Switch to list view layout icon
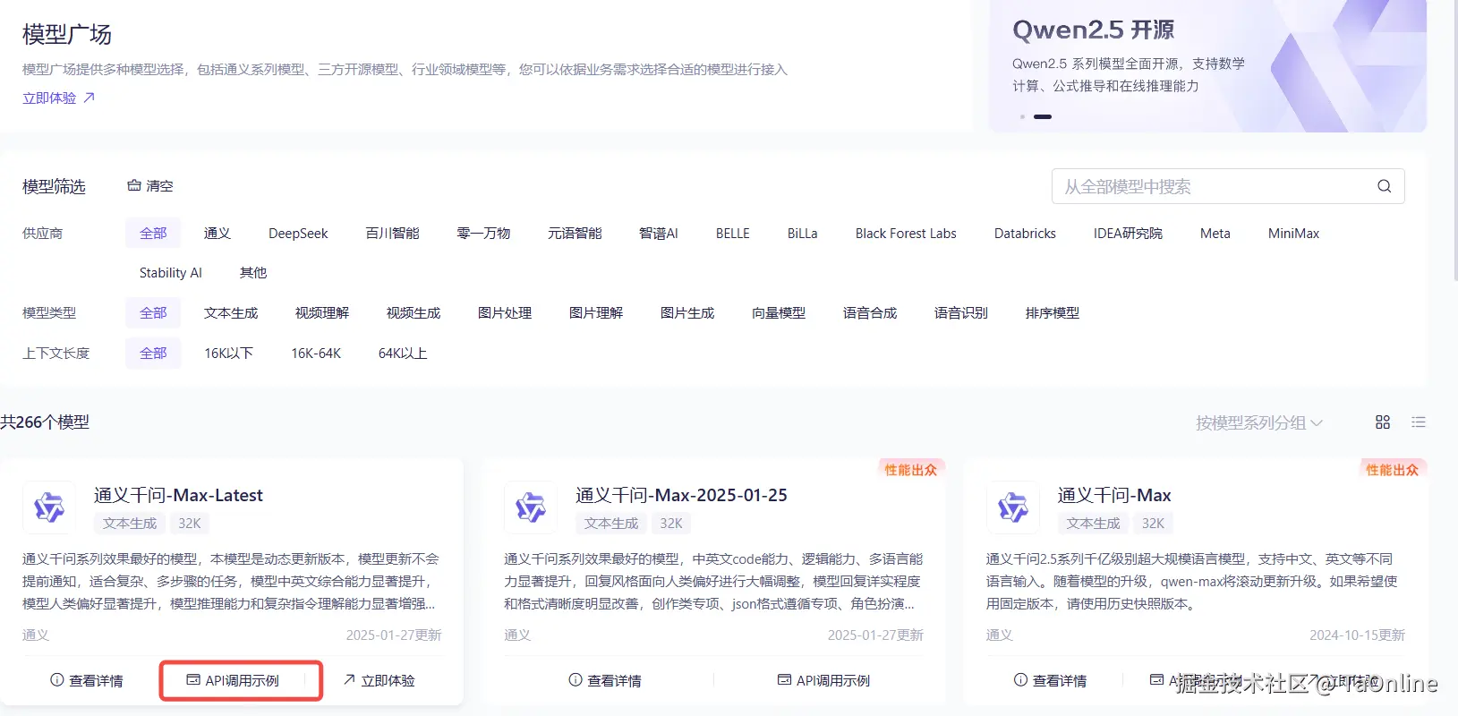 [x=1419, y=422]
